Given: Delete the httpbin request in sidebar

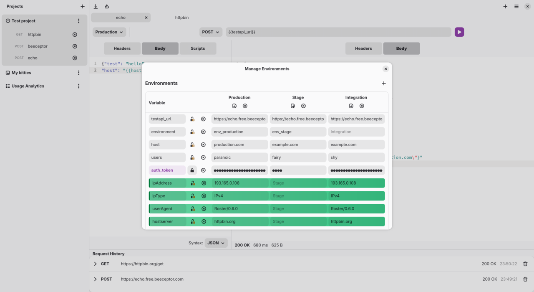Looking at the screenshot, I should click(x=75, y=35).
